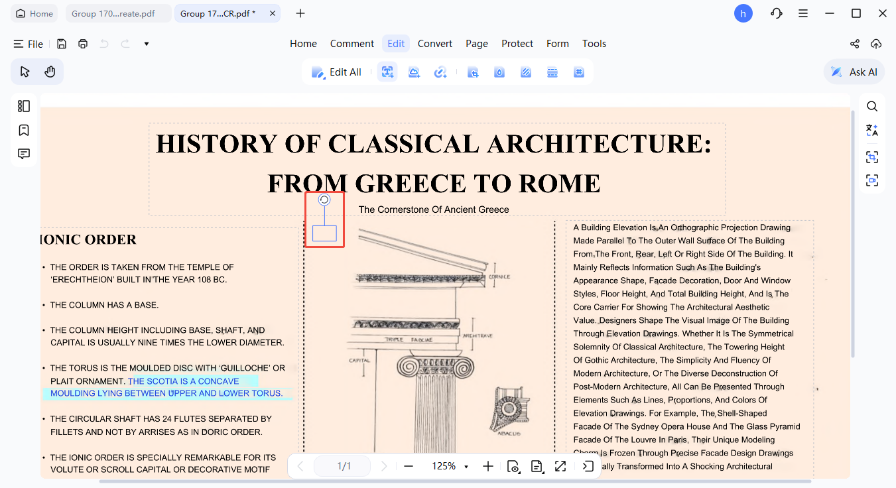Select the Add Image tool
This screenshot has width=896, height=488.
click(414, 72)
